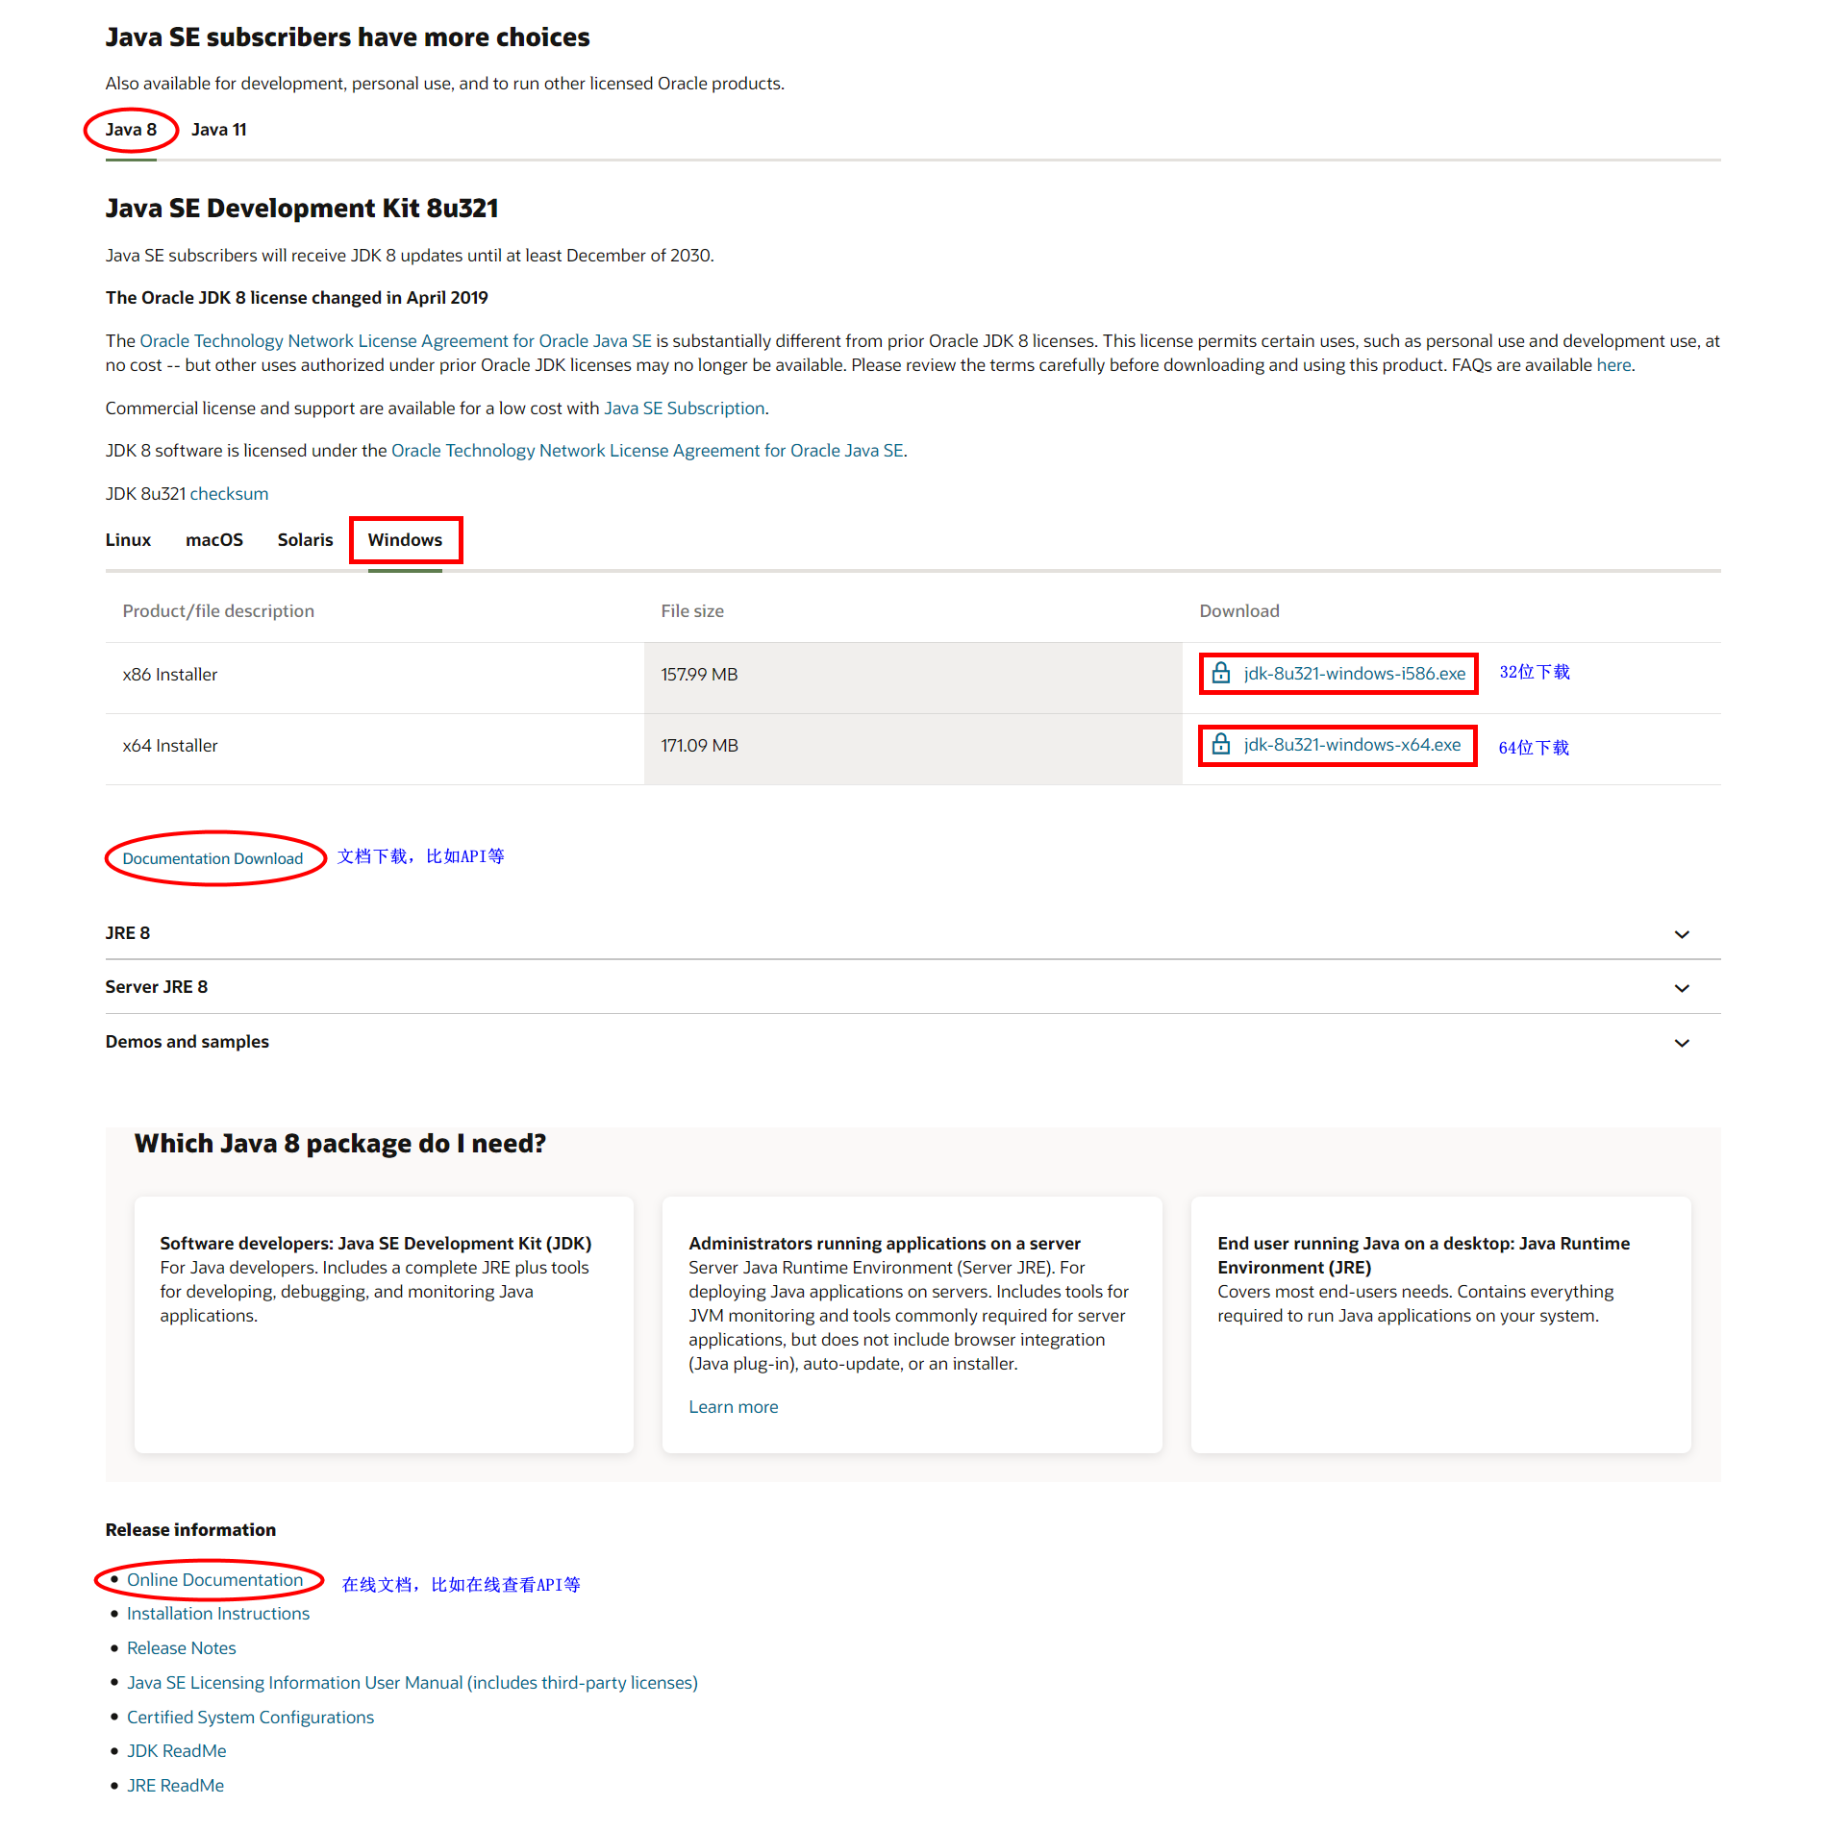Viewport: 1825px width, 1830px height.
Task: Select the Linux platform tab
Action: point(128,540)
